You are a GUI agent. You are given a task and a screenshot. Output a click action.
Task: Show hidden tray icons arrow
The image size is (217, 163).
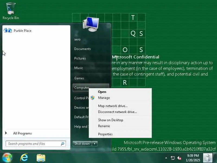point(166,158)
